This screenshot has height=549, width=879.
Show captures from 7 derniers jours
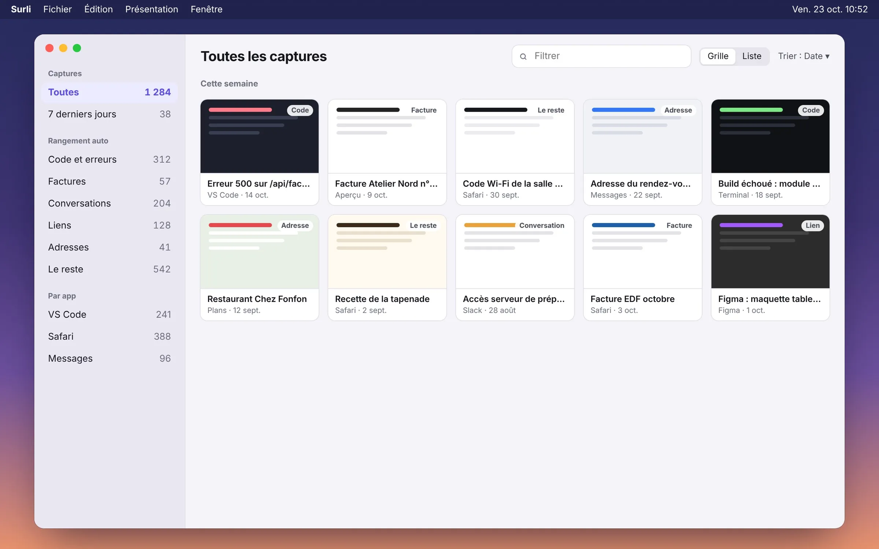pos(109,114)
